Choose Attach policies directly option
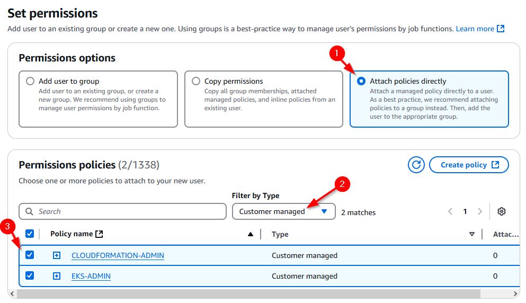Screen dimensions: 526x303 click(x=361, y=81)
